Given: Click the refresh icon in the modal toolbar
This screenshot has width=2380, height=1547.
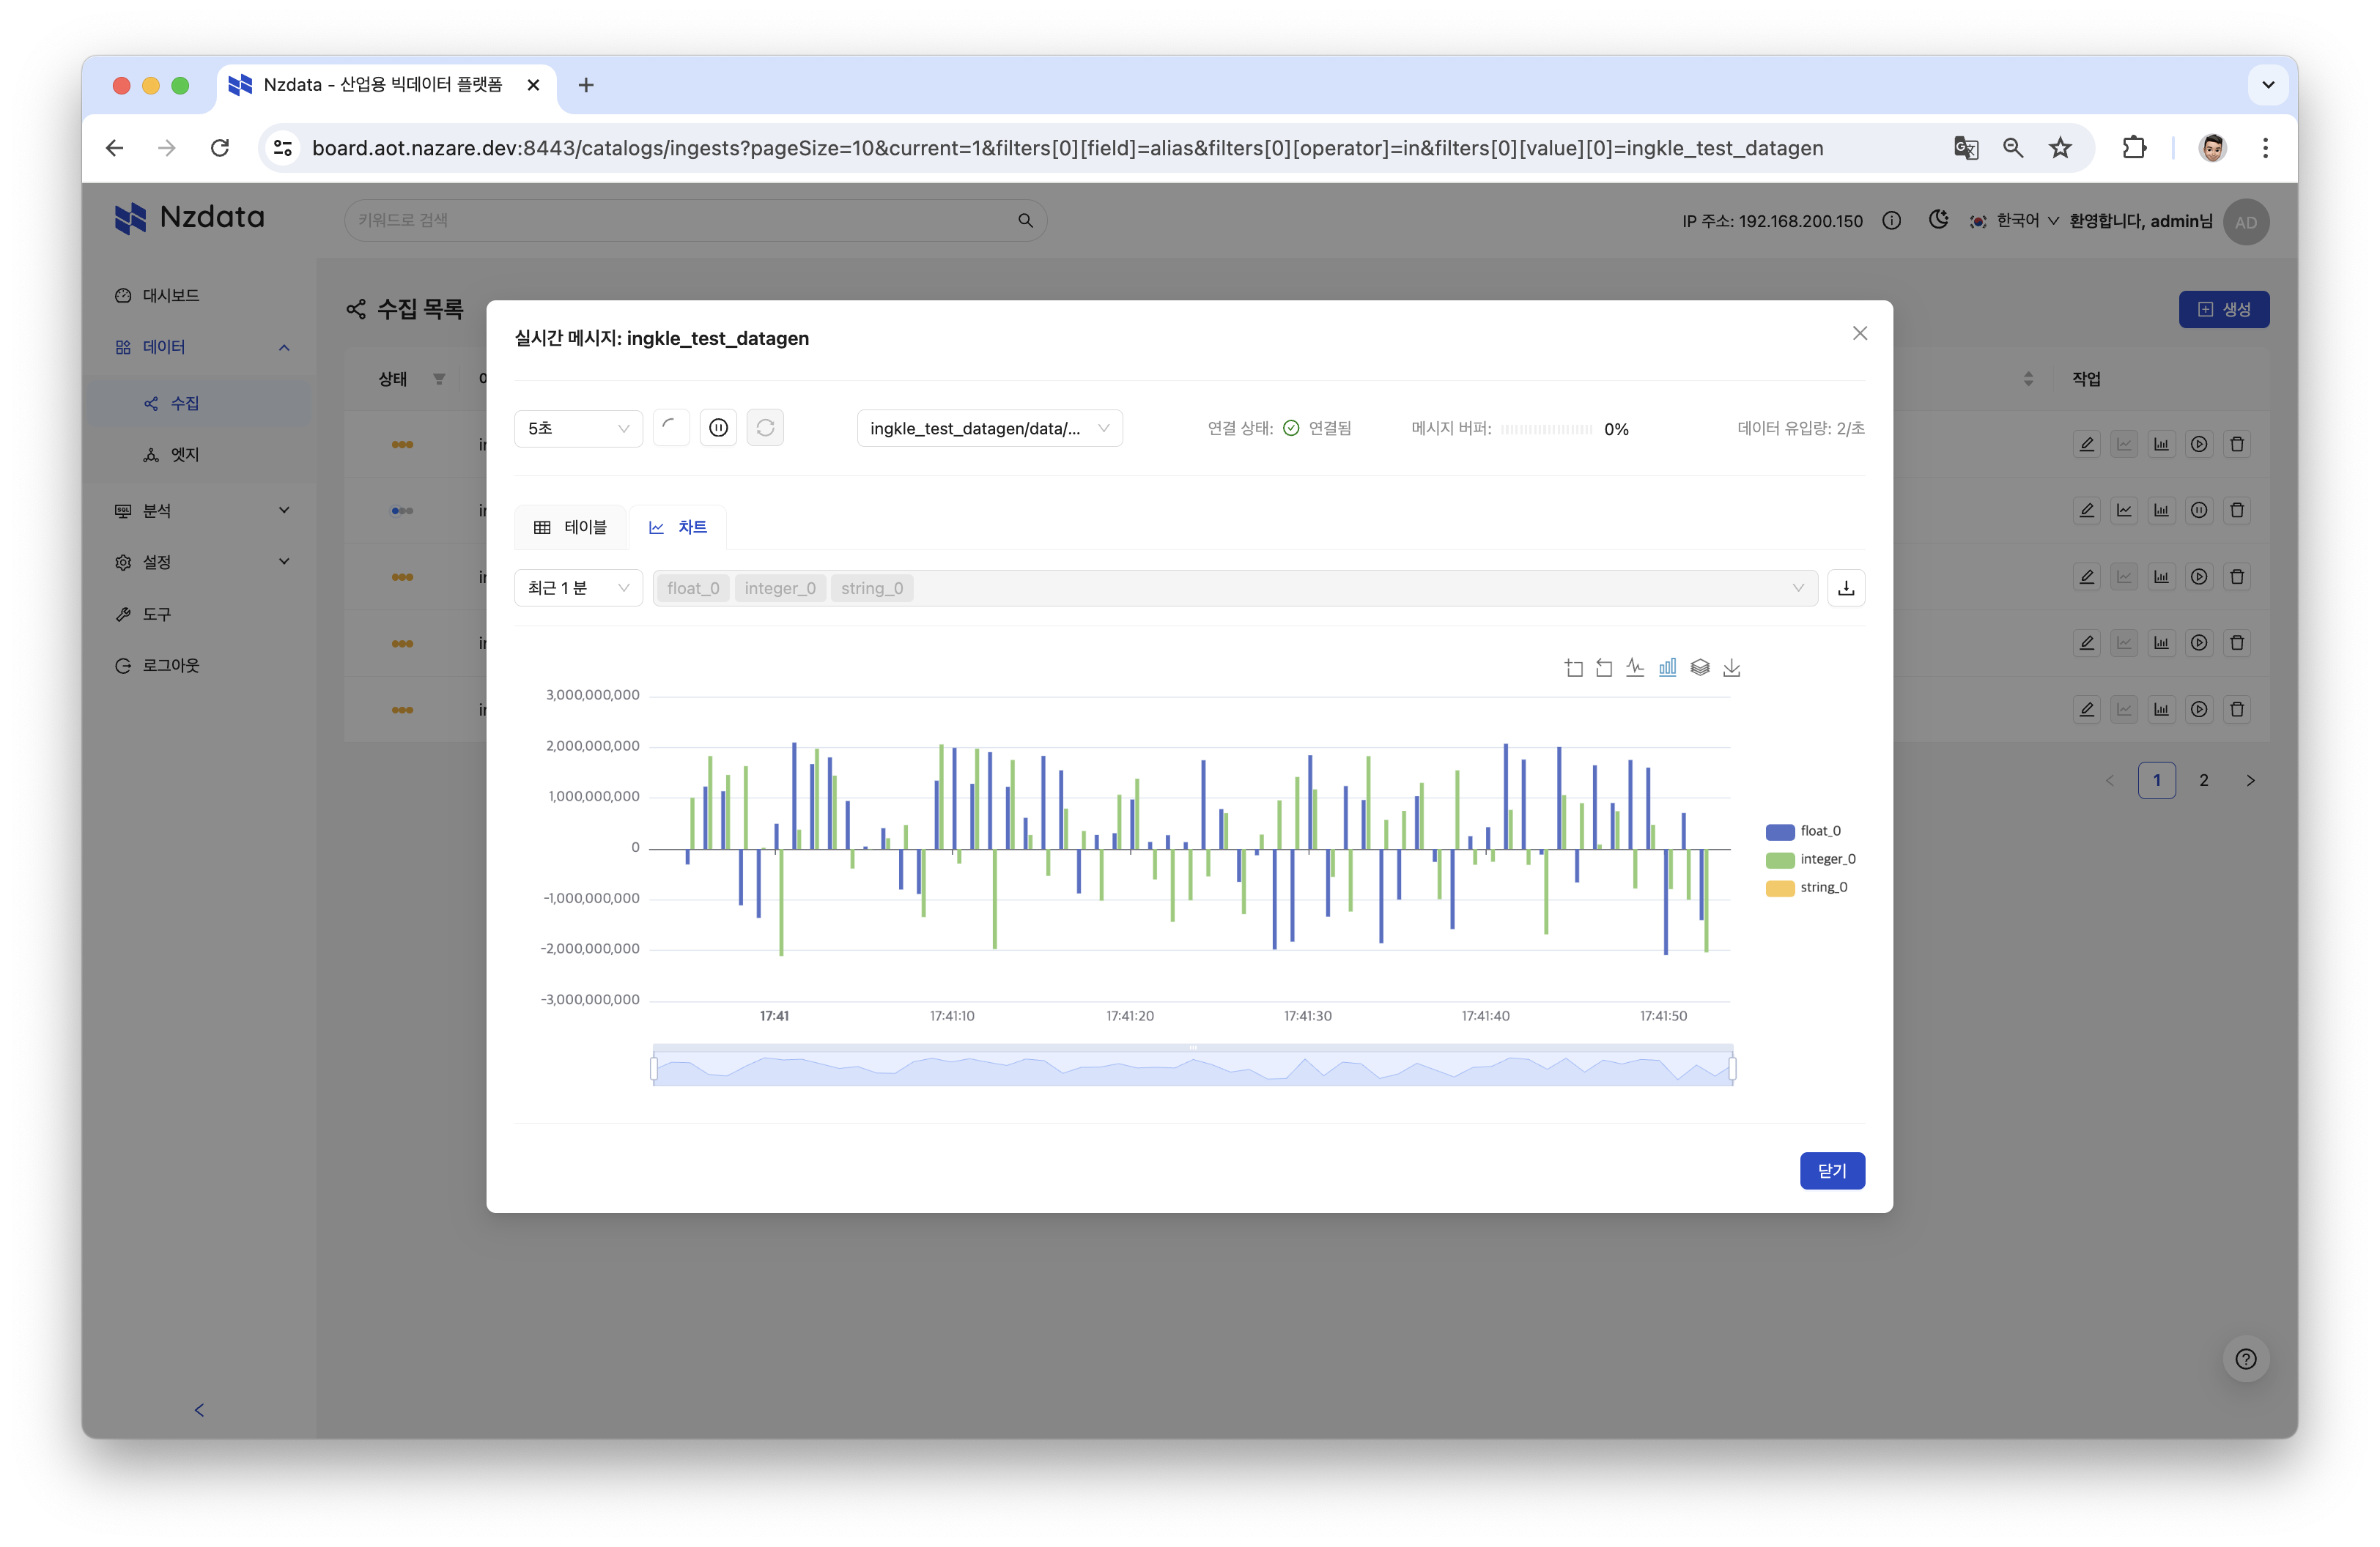Looking at the screenshot, I should click(x=765, y=428).
